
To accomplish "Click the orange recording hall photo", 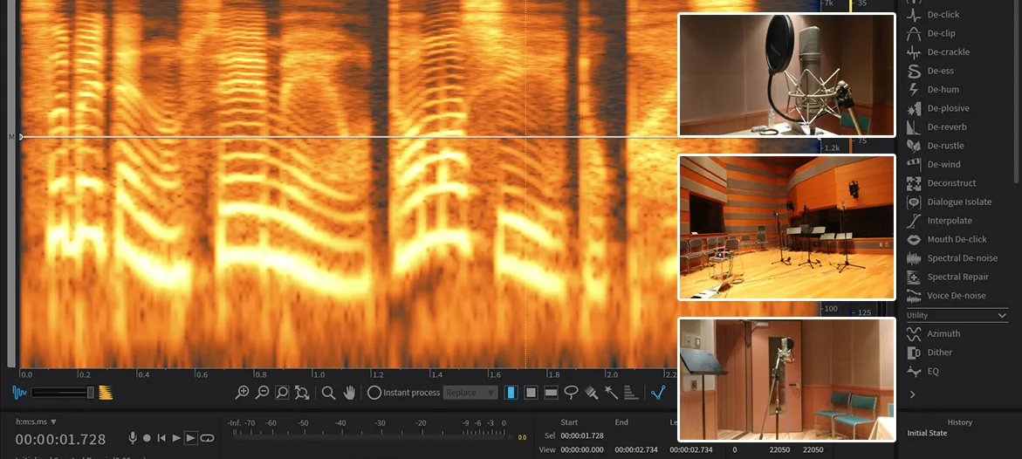I will coord(786,228).
